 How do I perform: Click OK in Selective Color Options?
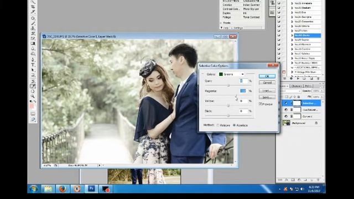[267, 76]
